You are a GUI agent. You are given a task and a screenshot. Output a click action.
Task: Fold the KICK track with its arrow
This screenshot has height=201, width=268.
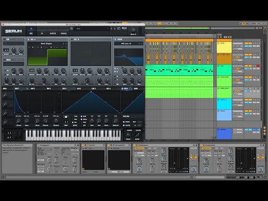point(218,44)
